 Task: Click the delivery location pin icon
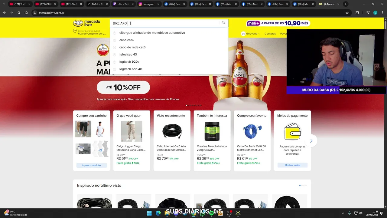click(x=75, y=31)
